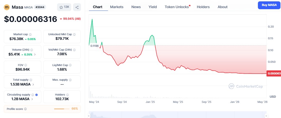Click the 7.08% Vol/Mkt Cap value
Screen dimensions: 281x118
(x=62, y=54)
